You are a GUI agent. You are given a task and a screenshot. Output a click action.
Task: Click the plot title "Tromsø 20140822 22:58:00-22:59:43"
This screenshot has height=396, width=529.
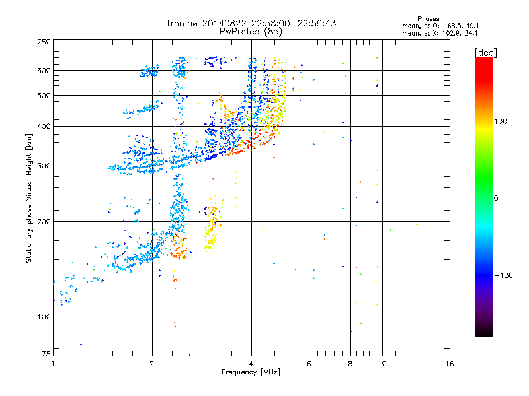(x=251, y=23)
